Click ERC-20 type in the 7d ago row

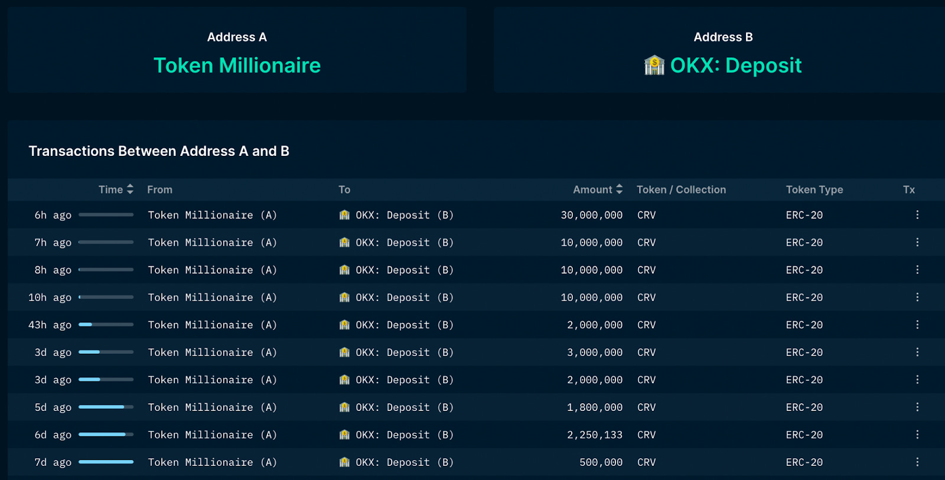tap(804, 462)
